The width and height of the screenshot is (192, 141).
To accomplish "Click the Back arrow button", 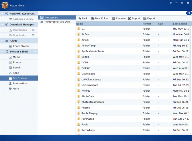I will pyautogui.click(x=83, y=18).
